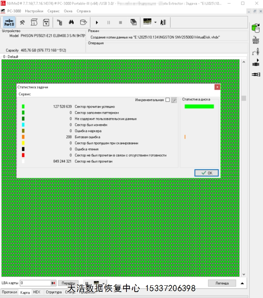The height and width of the screenshot is (298, 263).
Task: Open the Сервис menu in statistics dialog
Action: pyautogui.click(x=25, y=94)
